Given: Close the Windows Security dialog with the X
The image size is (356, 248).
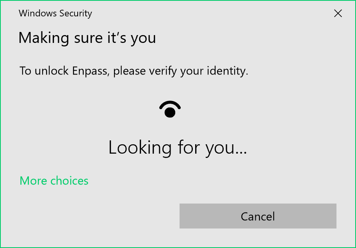Looking at the screenshot, I should click(338, 14).
